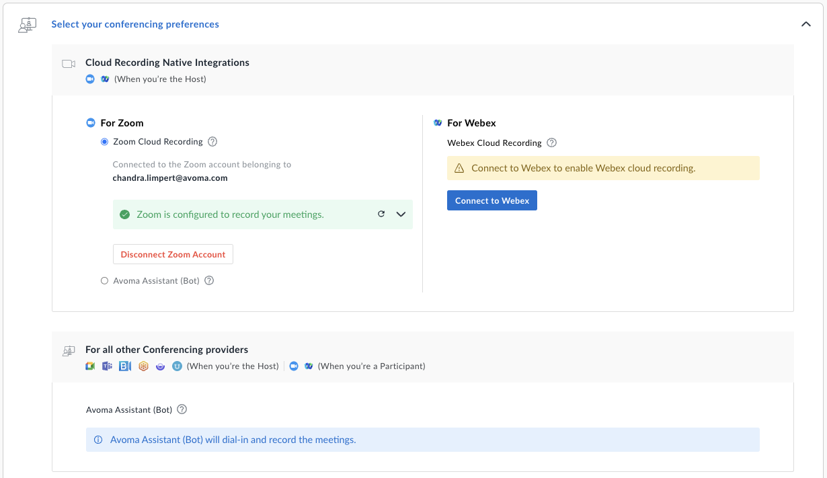Open help for Zoom Cloud Recording
Viewport: 827px width, 478px height.
(212, 142)
